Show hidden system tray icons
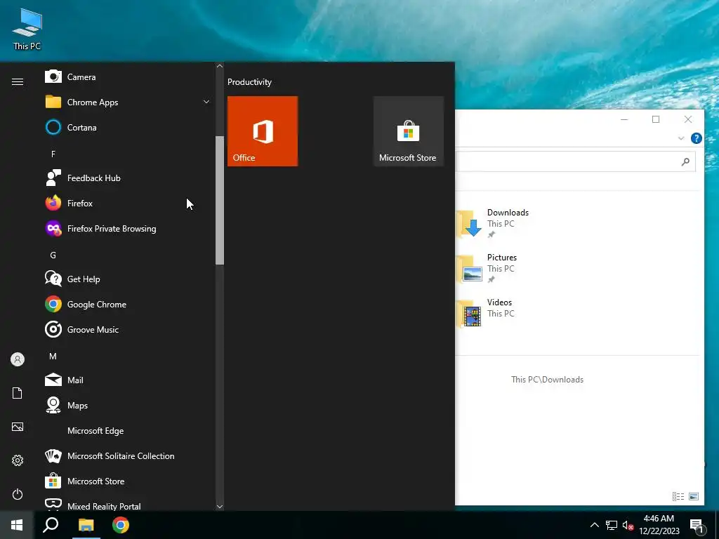The height and width of the screenshot is (539, 719). pos(594,525)
